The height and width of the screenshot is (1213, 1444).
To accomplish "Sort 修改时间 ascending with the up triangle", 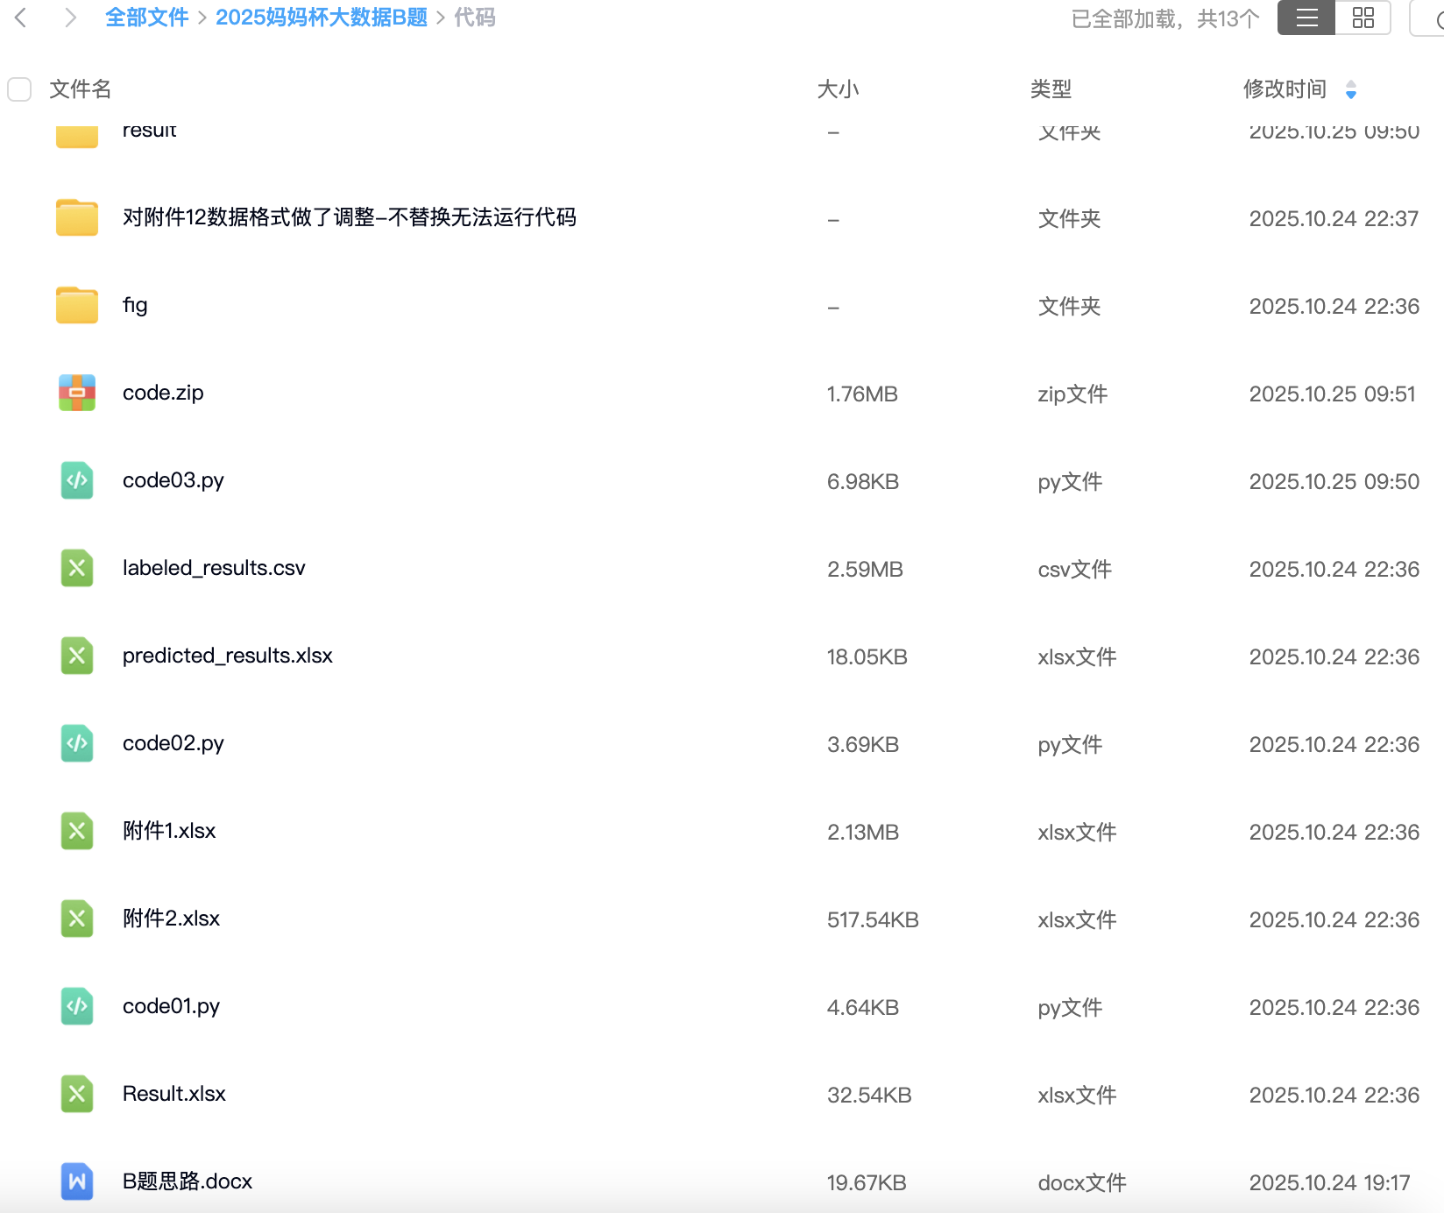I will coord(1350,84).
